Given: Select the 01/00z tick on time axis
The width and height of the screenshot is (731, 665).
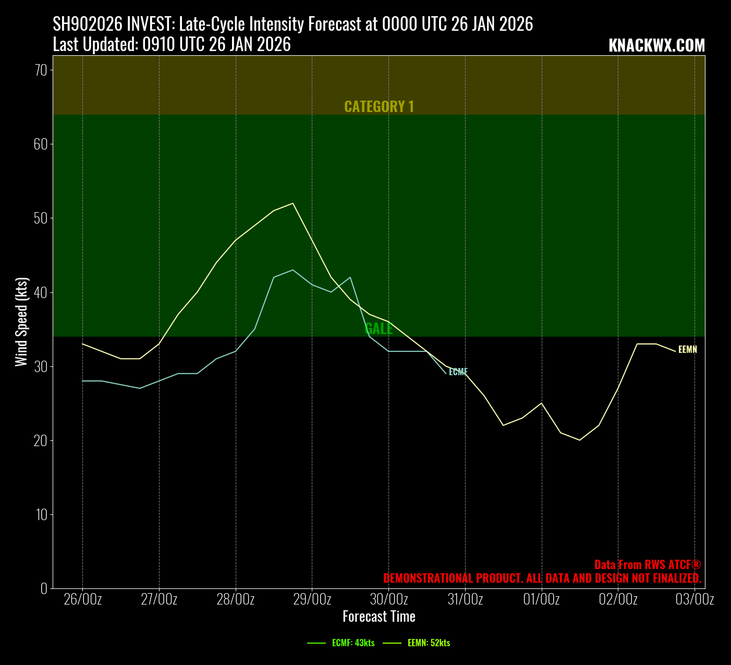Looking at the screenshot, I should tap(542, 599).
